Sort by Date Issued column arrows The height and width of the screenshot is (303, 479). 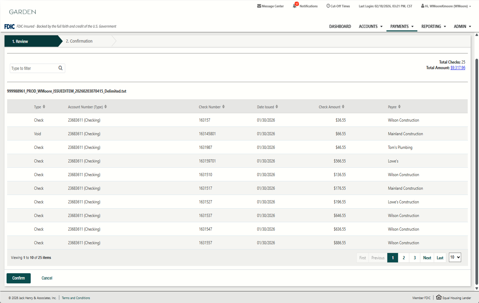[x=276, y=107]
